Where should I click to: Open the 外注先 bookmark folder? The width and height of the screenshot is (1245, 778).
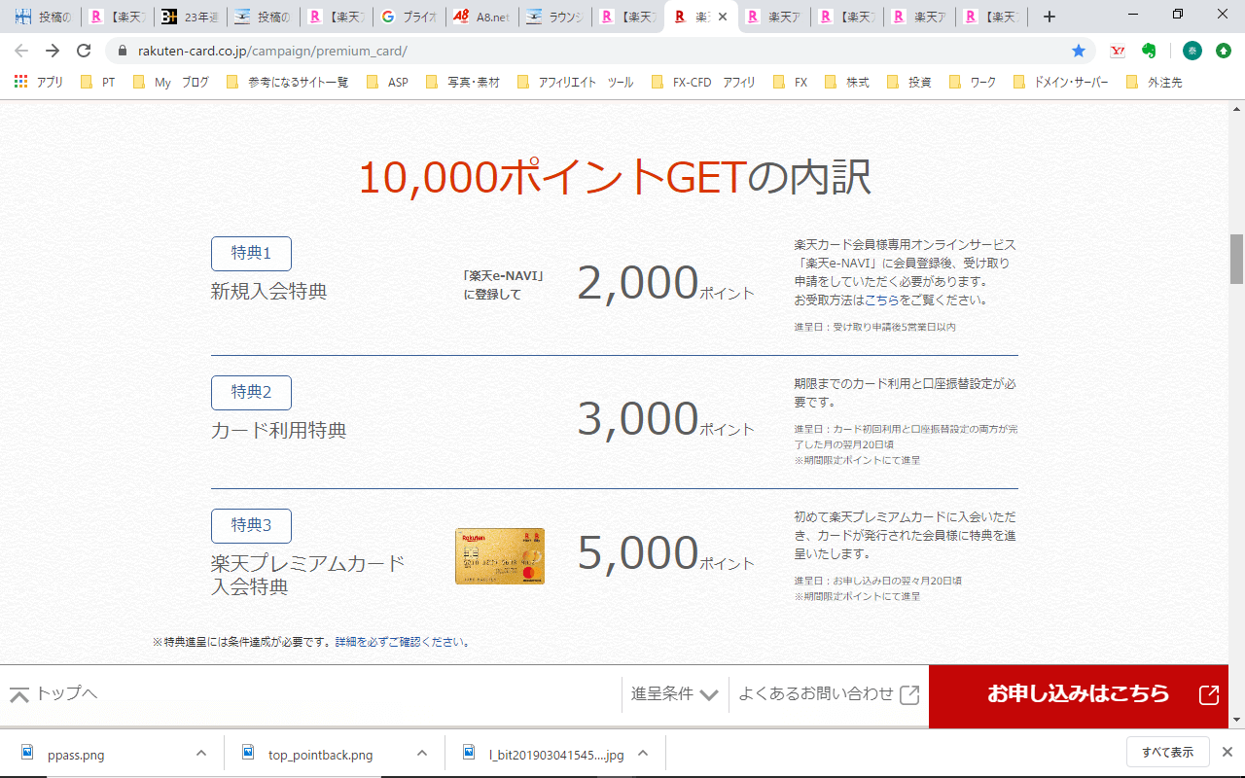point(1155,83)
